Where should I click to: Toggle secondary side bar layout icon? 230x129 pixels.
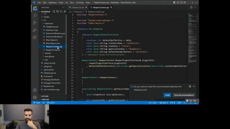click(x=181, y=3)
